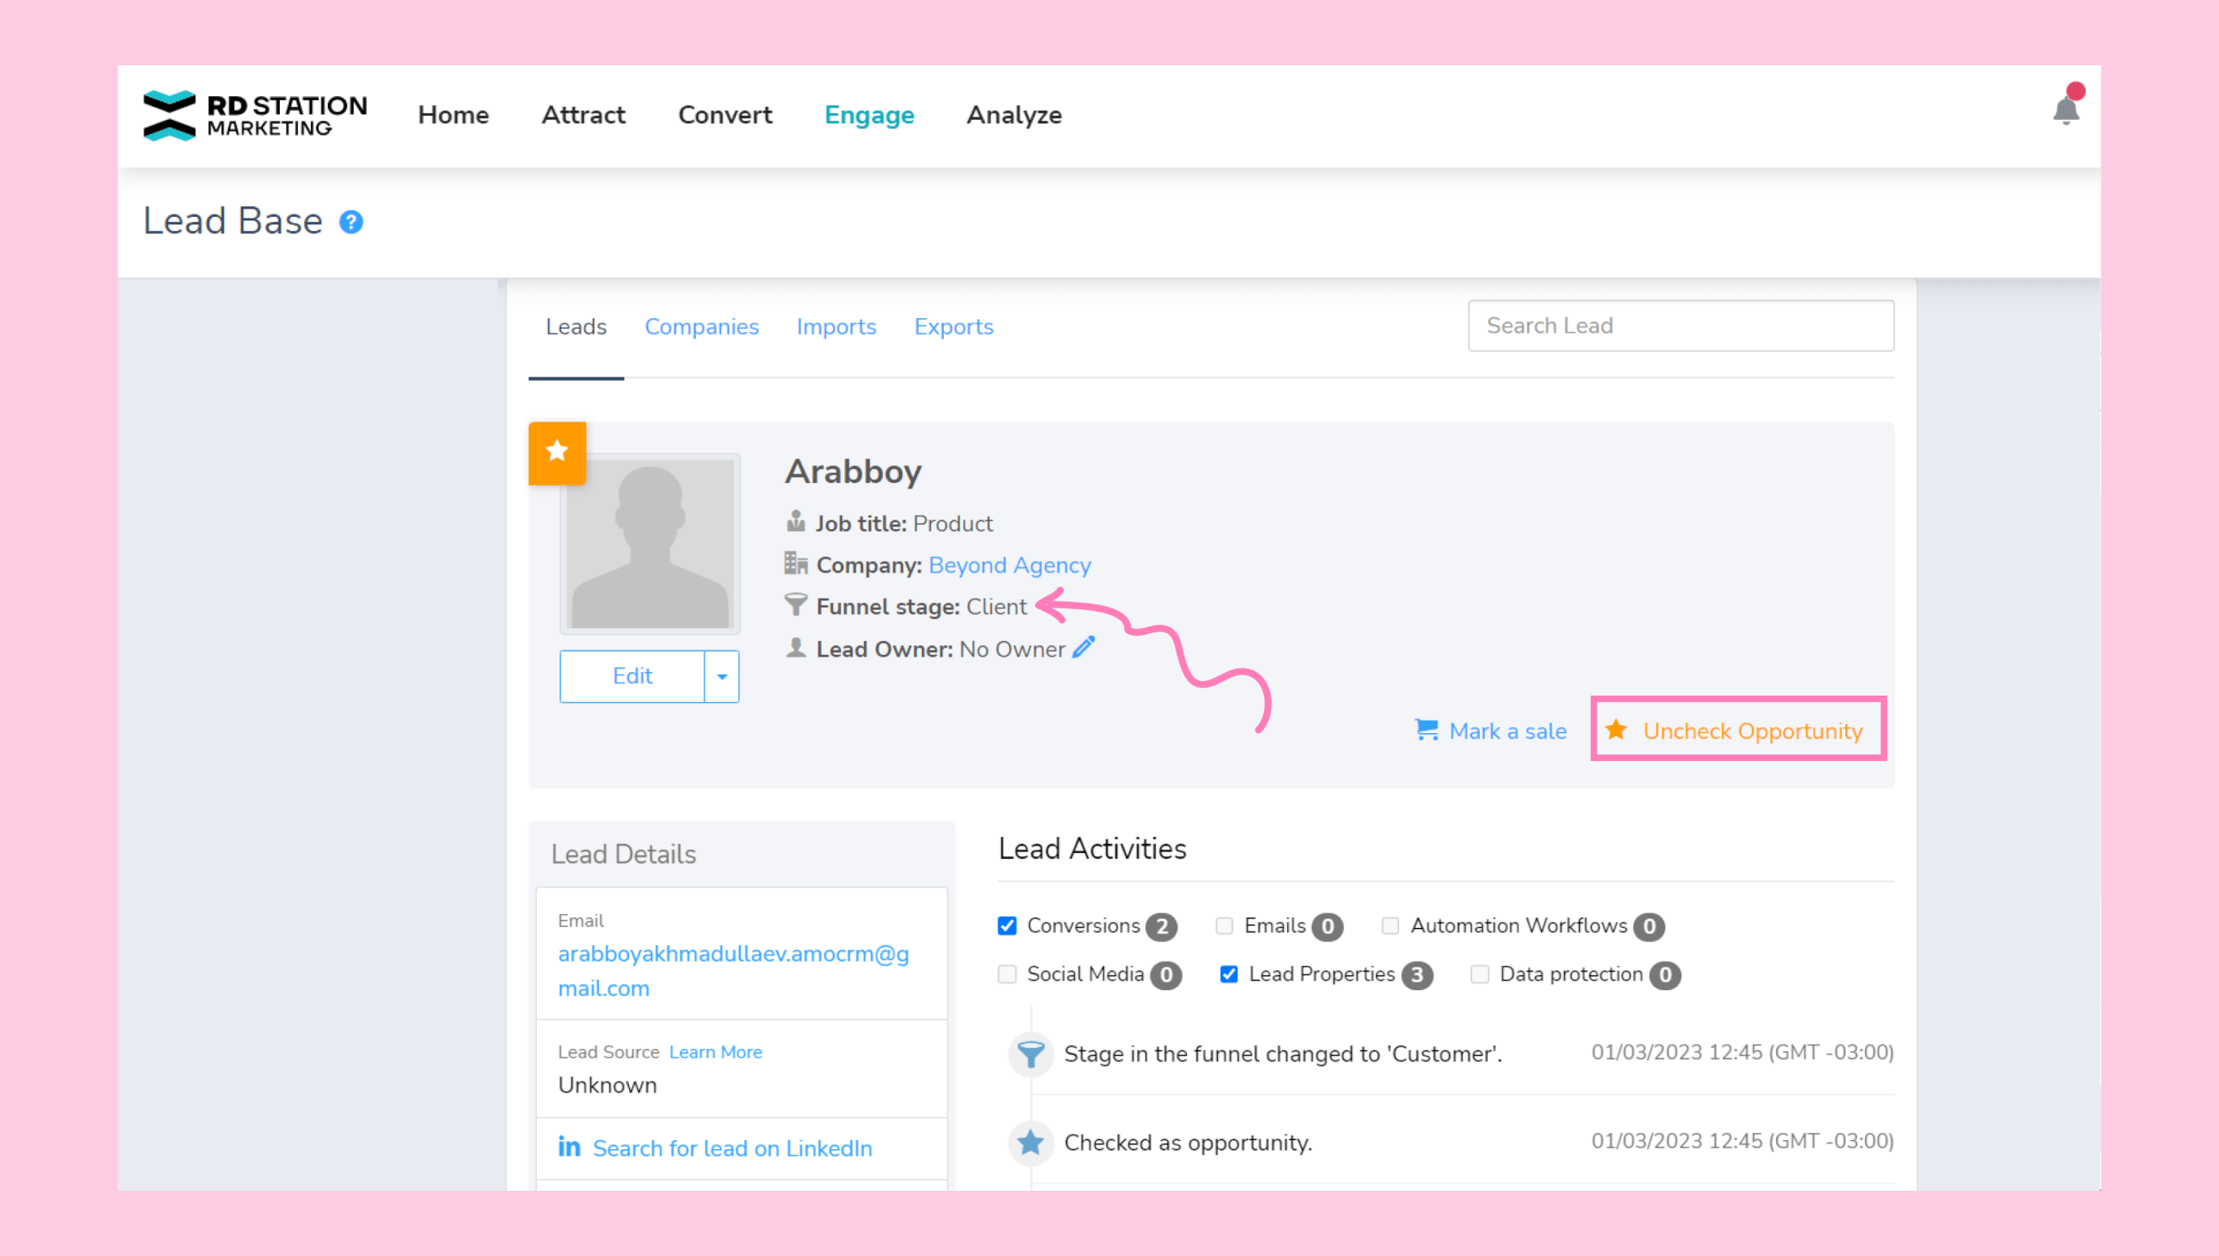Click the Lead Base help question icon
Viewport: 2219px width, 1256px height.
350,223
